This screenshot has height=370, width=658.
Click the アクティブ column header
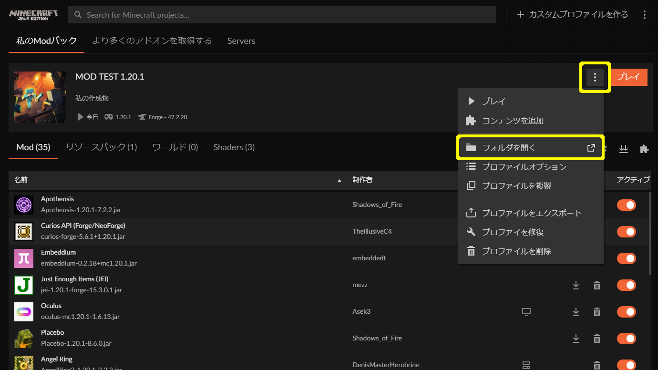tap(633, 180)
